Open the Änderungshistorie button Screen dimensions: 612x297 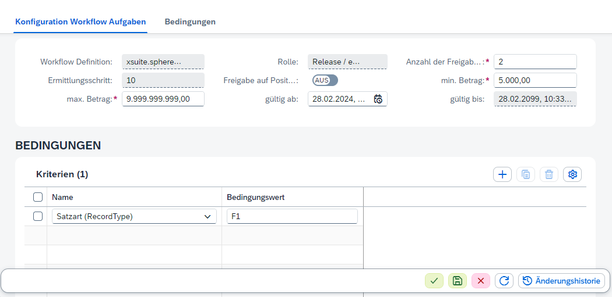[561, 281]
